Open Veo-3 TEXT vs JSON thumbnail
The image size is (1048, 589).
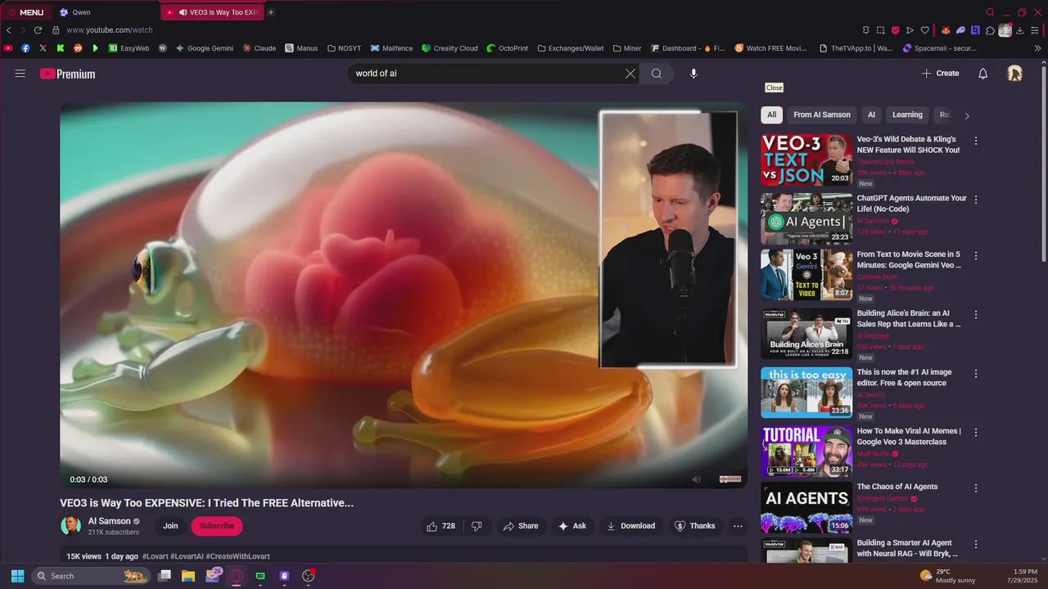[806, 160]
